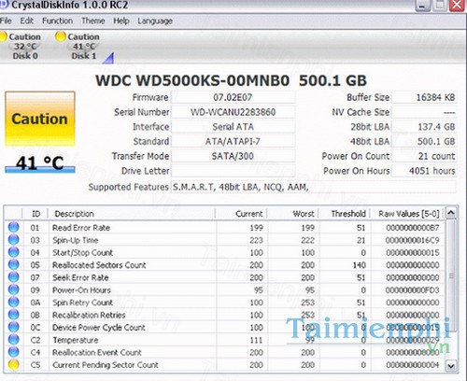467x381 pixels.
Task: Select Disk 0 caution status
Action: [x=21, y=46]
